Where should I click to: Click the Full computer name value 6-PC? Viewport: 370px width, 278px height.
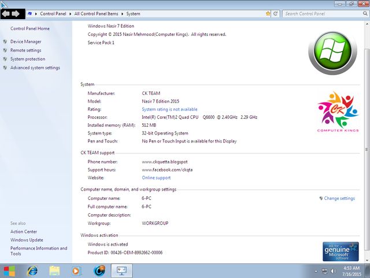tap(146, 207)
